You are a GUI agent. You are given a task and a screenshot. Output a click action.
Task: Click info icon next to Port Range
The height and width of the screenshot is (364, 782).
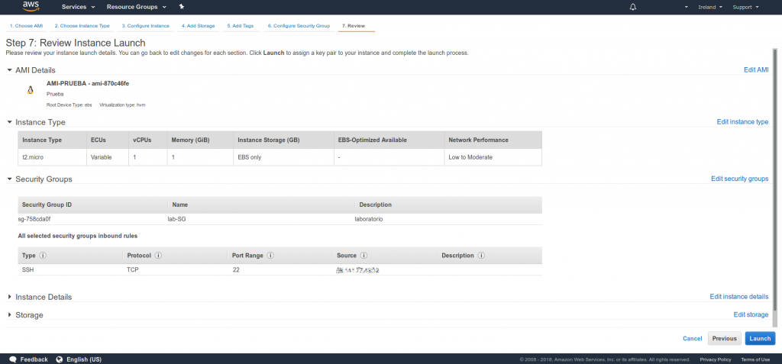tap(271, 256)
